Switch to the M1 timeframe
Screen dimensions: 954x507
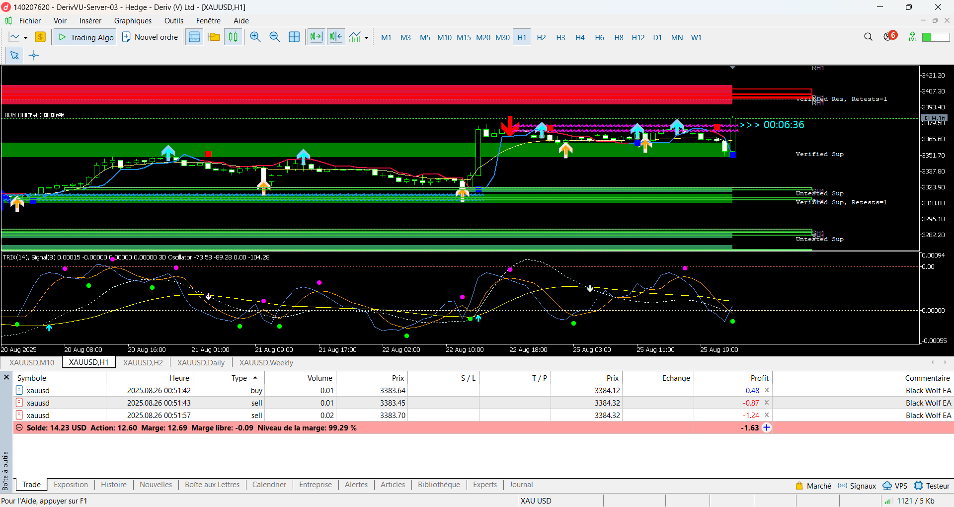(386, 38)
